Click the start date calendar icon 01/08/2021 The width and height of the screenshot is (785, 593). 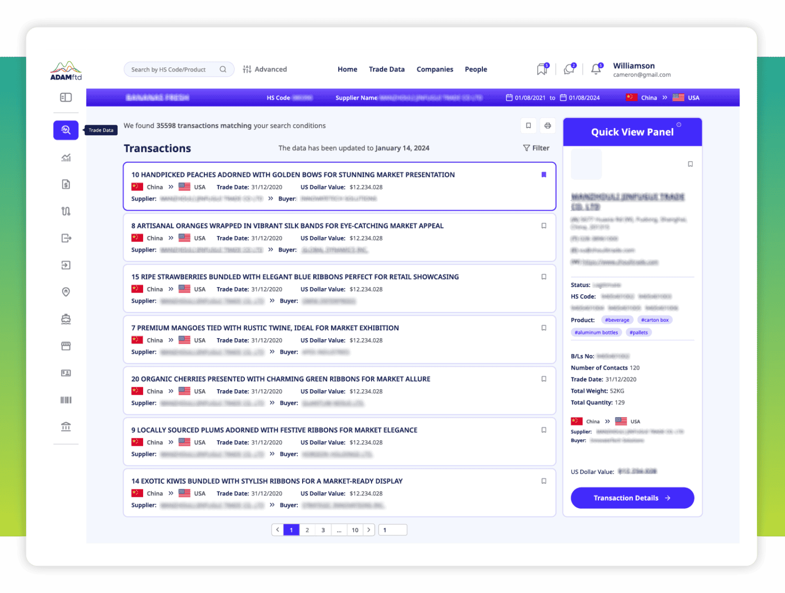pyautogui.click(x=509, y=98)
